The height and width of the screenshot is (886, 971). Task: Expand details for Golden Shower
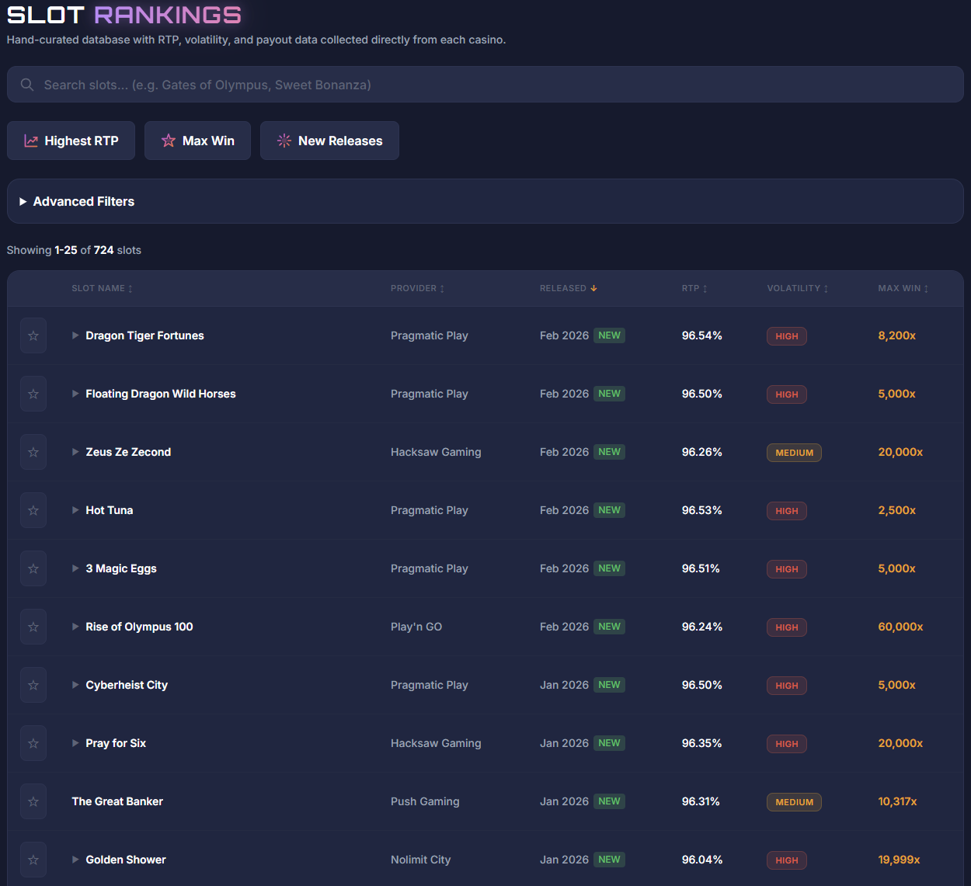click(75, 860)
